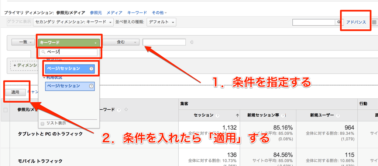The height and width of the screenshot is (166, 378).
Task: Click the 適用 apply button
Action: tap(15, 92)
